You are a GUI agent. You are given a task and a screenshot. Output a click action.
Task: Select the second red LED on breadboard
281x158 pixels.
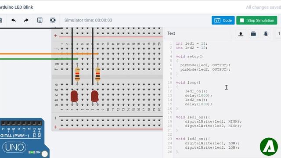click(x=95, y=97)
